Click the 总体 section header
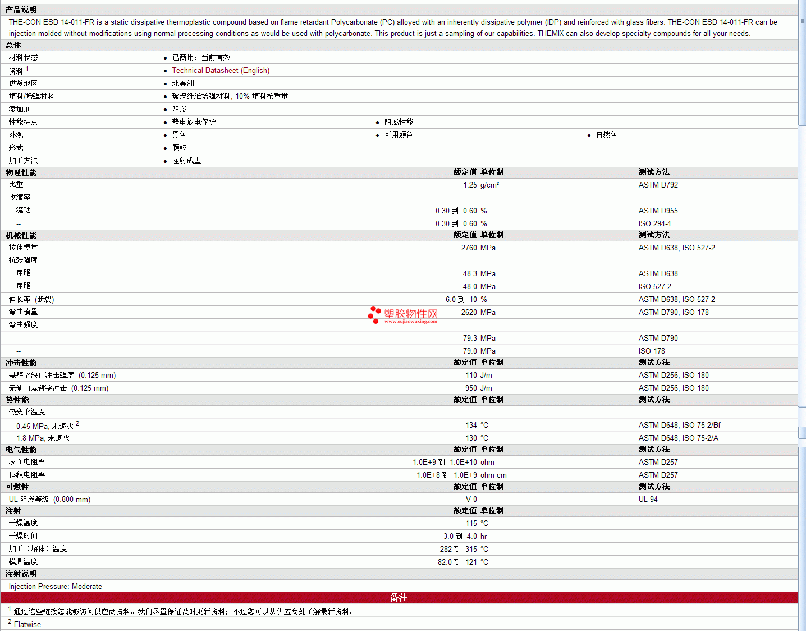The image size is (806, 631). click(13, 45)
